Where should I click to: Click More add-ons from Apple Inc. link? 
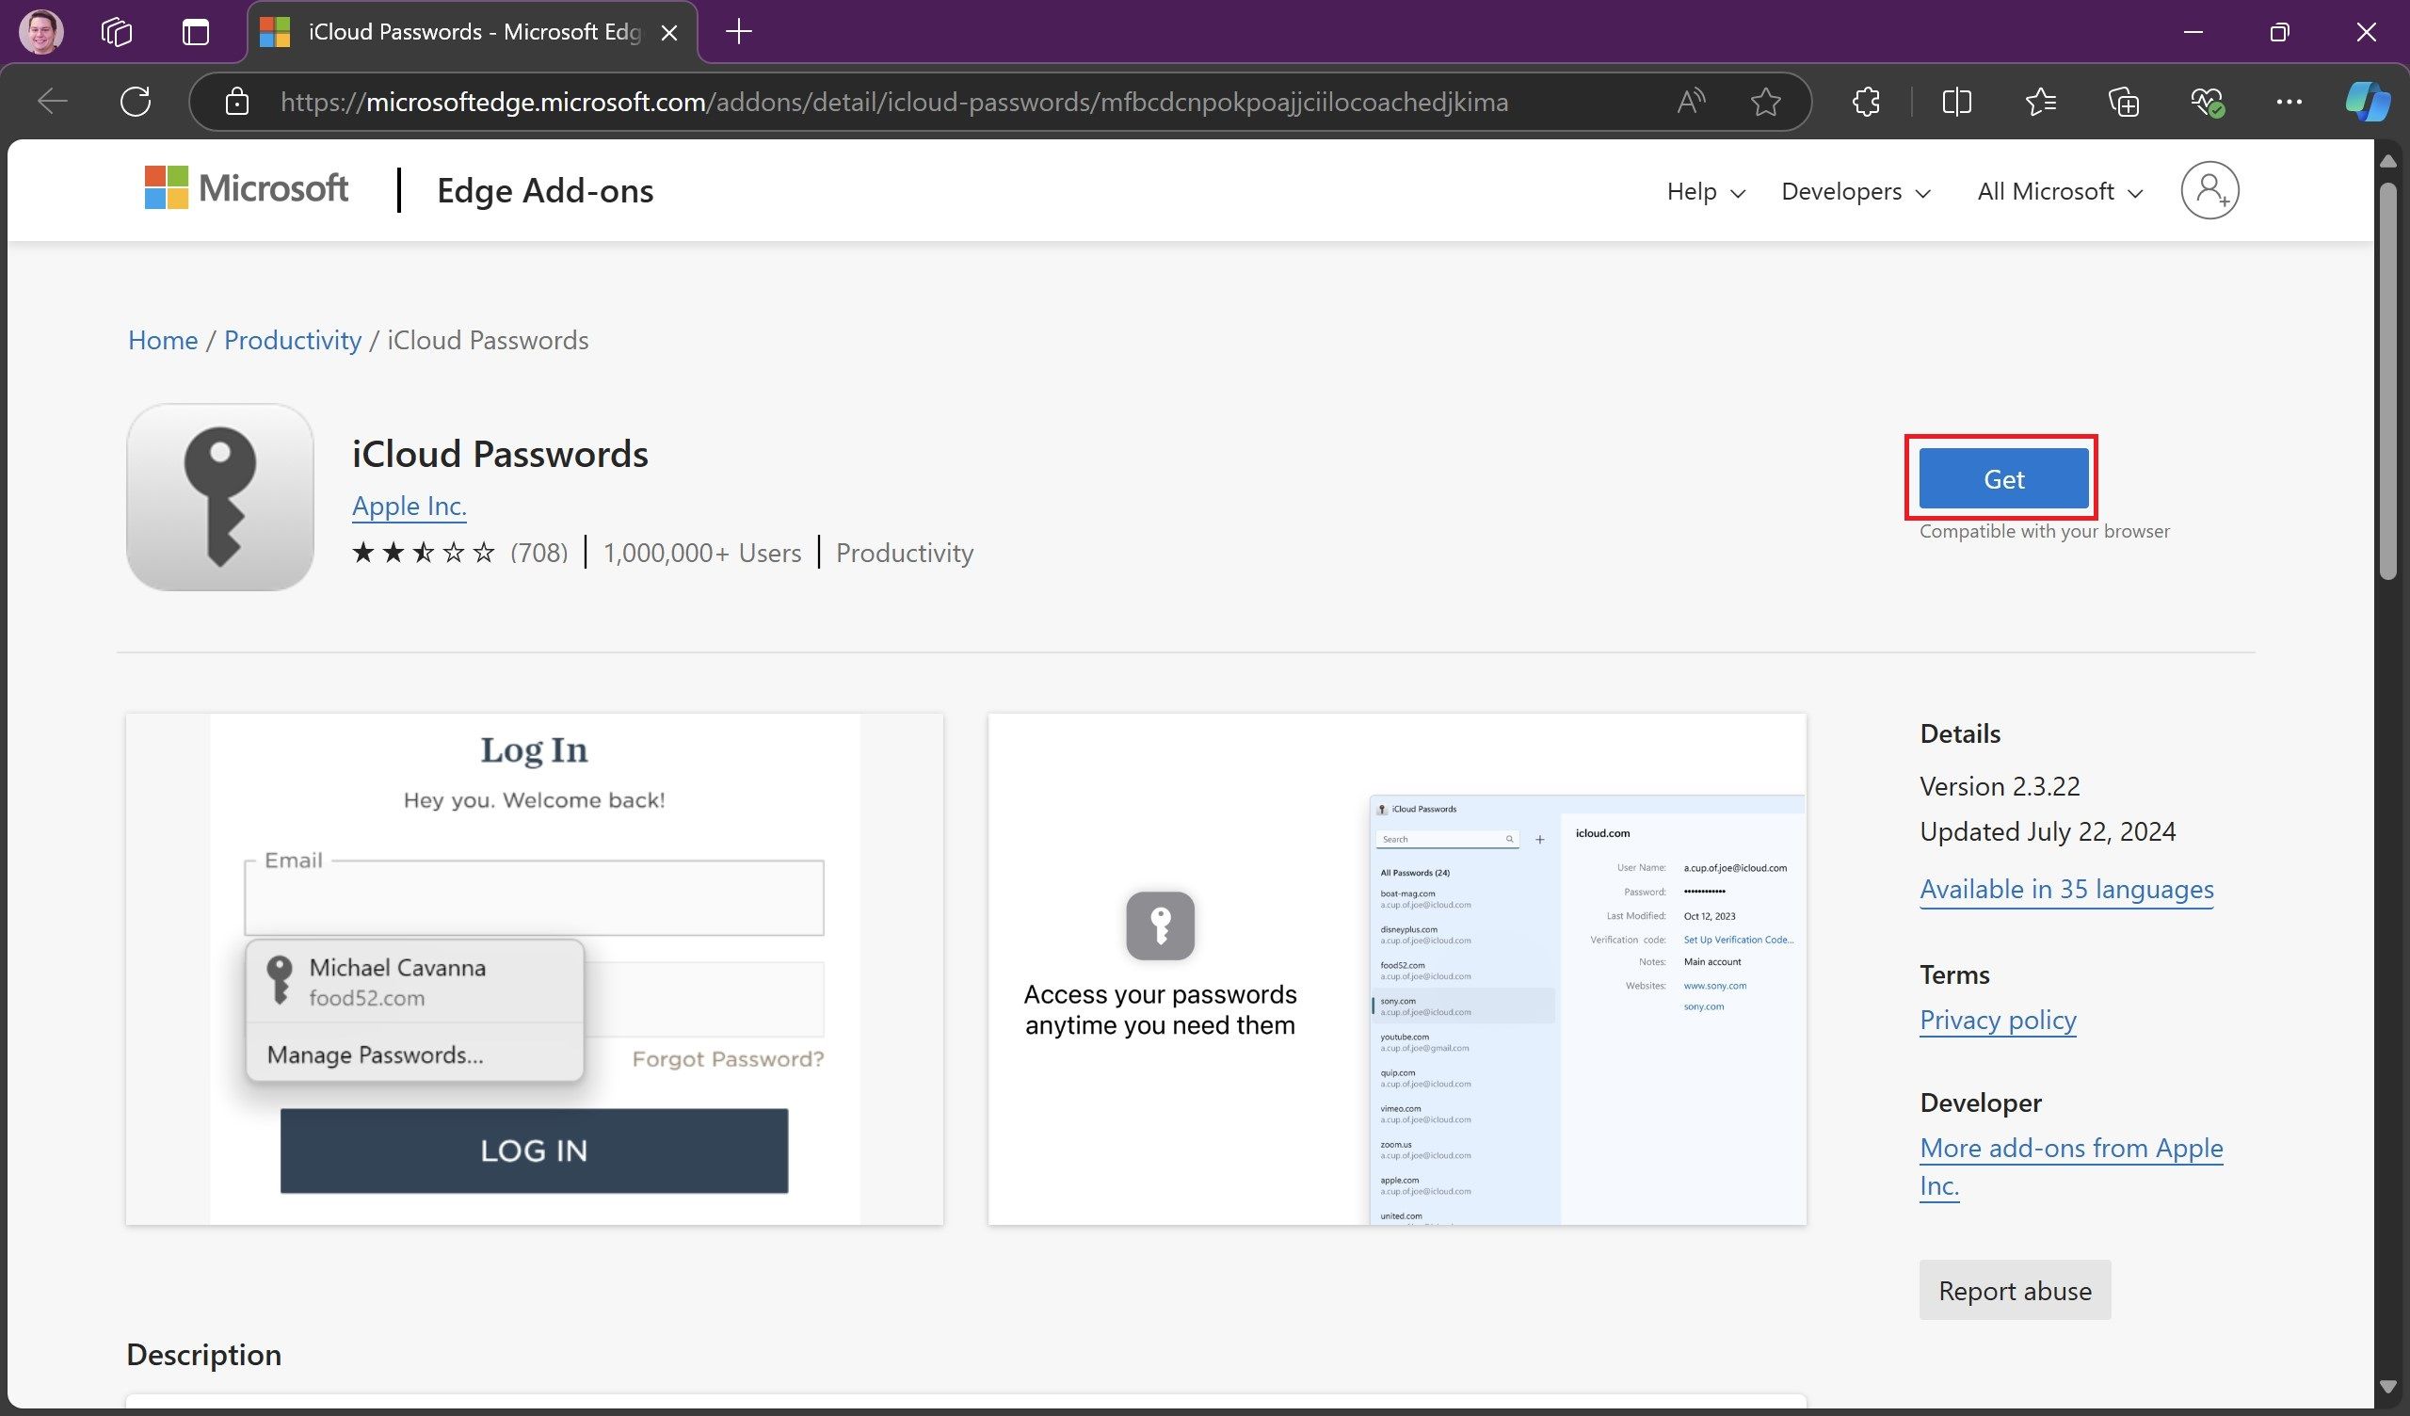pyautogui.click(x=2071, y=1163)
